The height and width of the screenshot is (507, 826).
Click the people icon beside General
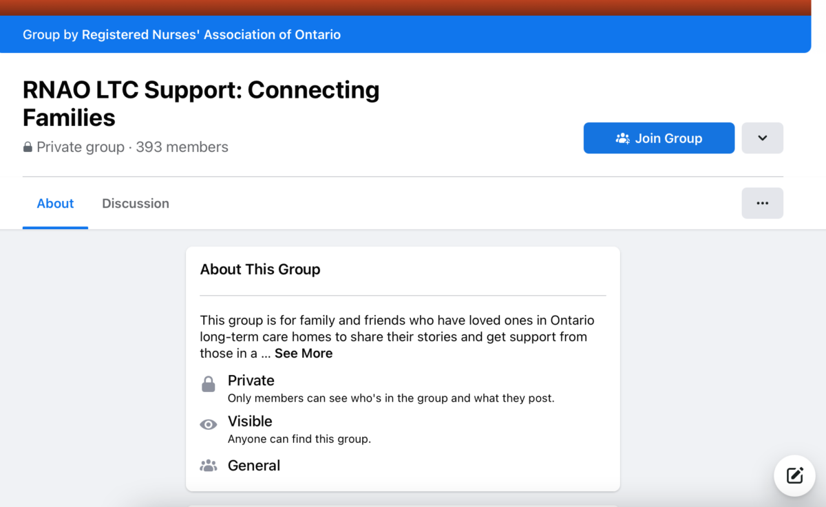point(209,466)
